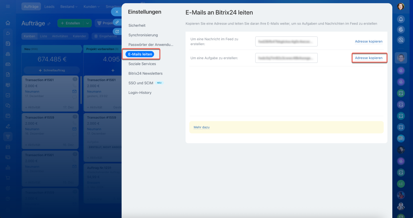413x218 pixels.
Task: Open the bar chart analytics icon in sidebar
Action: pos(8,167)
